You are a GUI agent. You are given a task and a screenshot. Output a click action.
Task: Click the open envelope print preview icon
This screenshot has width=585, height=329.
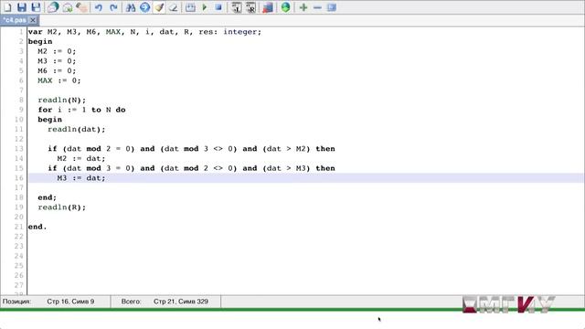(68, 7)
